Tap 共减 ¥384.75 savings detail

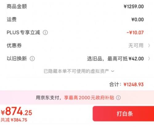[14, 120]
